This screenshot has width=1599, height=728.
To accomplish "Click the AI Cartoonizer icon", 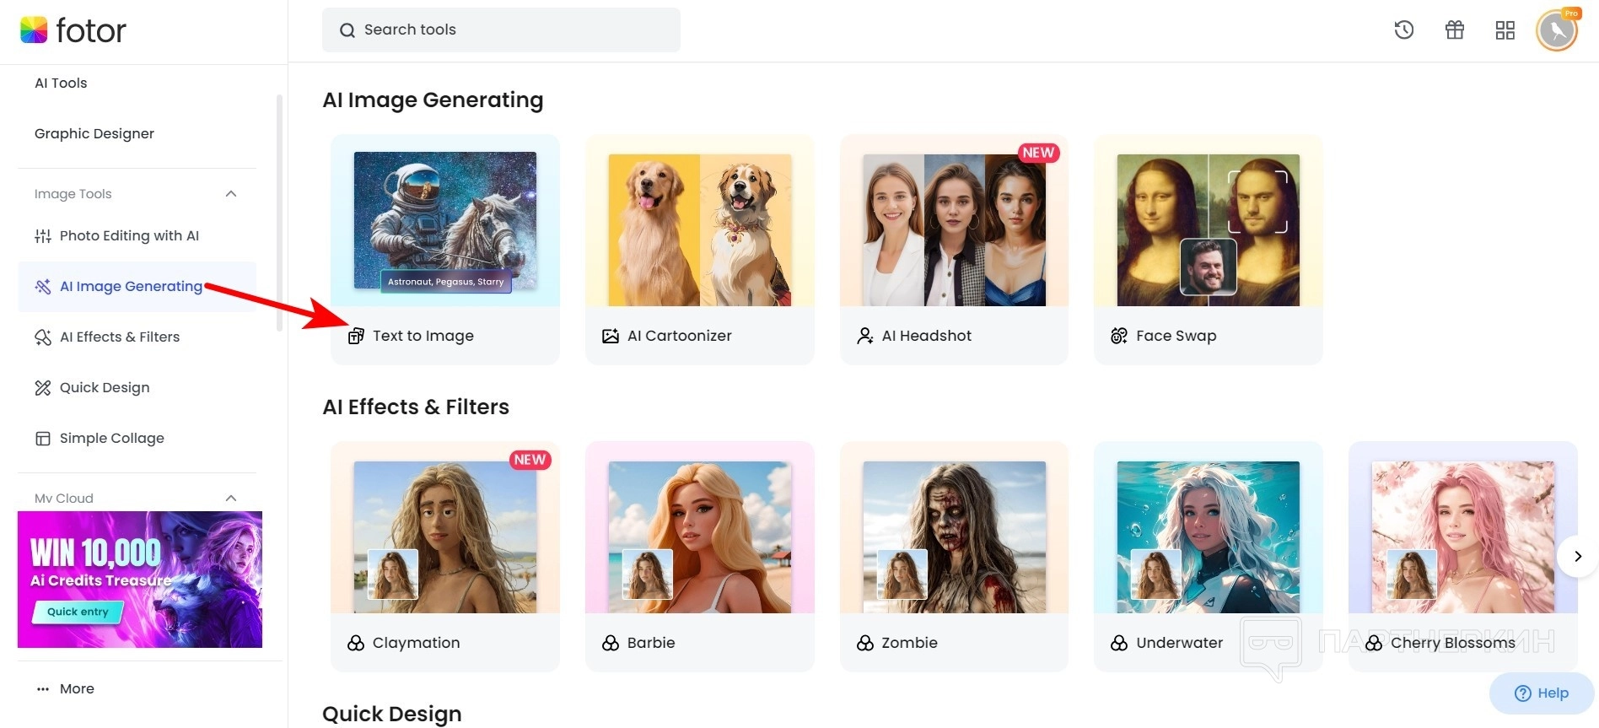I will [x=611, y=336].
